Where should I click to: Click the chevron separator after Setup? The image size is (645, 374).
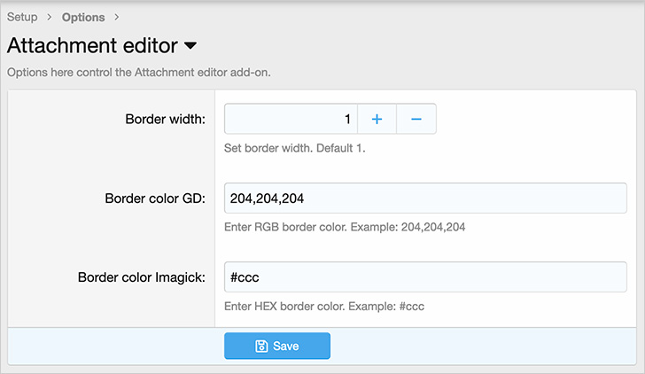pyautogui.click(x=50, y=18)
